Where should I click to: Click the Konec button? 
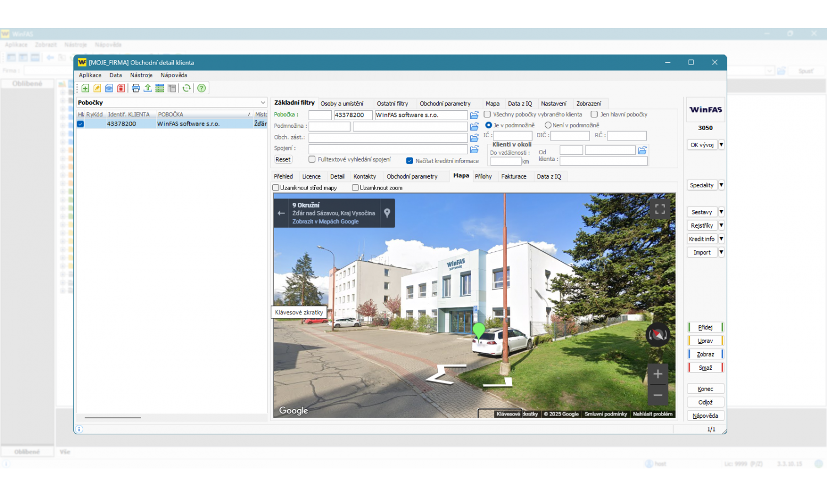point(705,389)
